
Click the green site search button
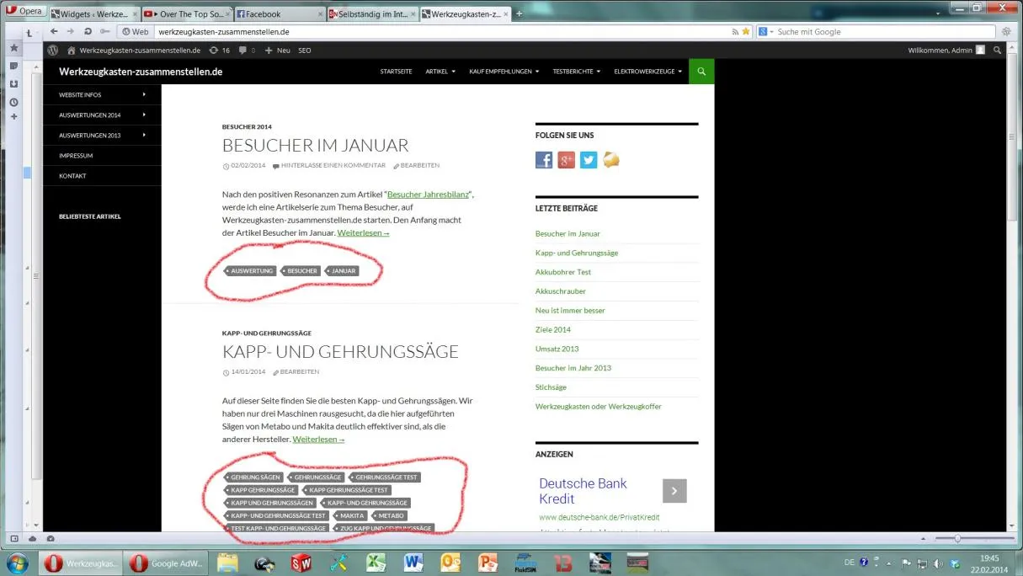point(701,72)
